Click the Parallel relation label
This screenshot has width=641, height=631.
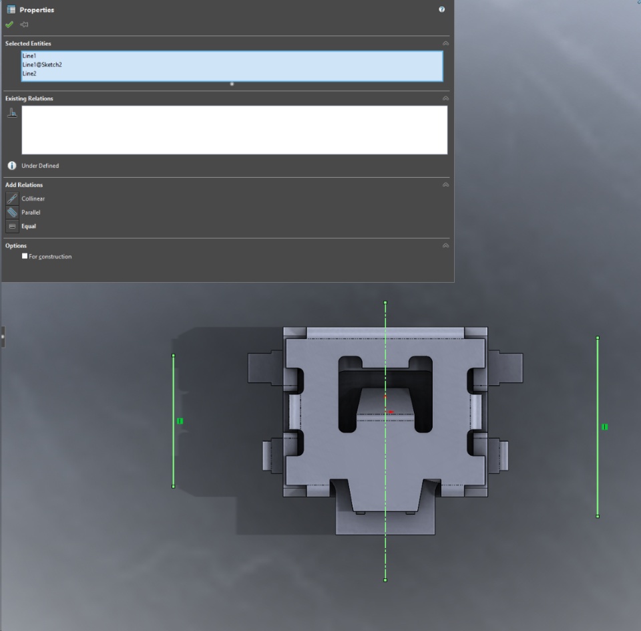[x=31, y=213]
